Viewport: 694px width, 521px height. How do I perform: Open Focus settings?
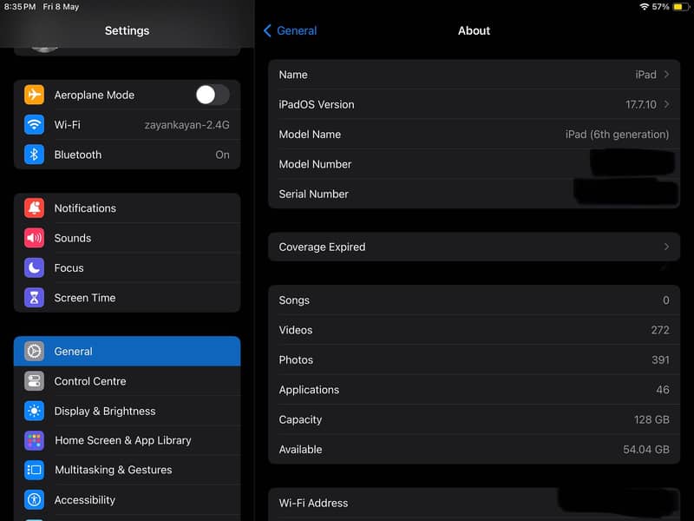[x=127, y=268]
